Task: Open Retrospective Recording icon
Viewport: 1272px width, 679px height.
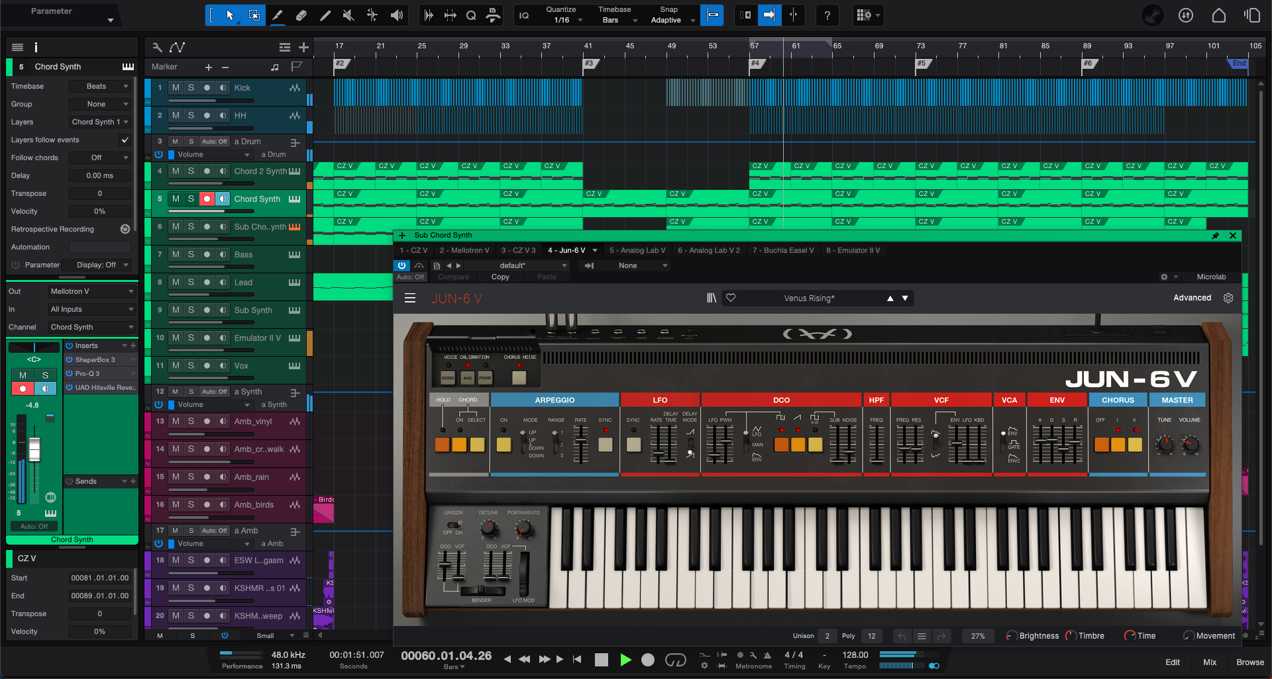Action: coord(125,229)
